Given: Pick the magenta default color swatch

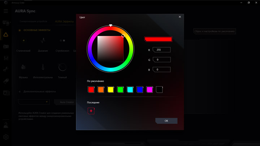Looking at the screenshot, I should (x=149, y=89).
